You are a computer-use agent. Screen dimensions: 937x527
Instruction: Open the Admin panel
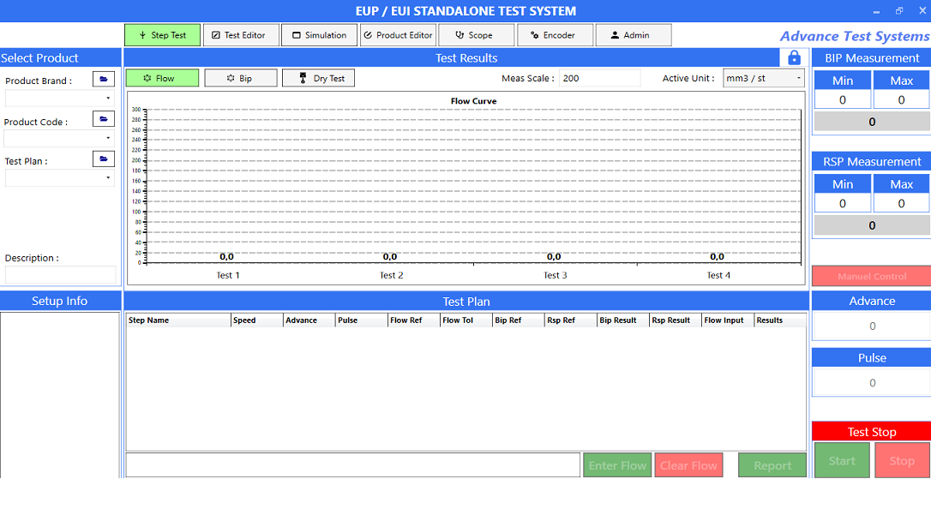pos(634,35)
